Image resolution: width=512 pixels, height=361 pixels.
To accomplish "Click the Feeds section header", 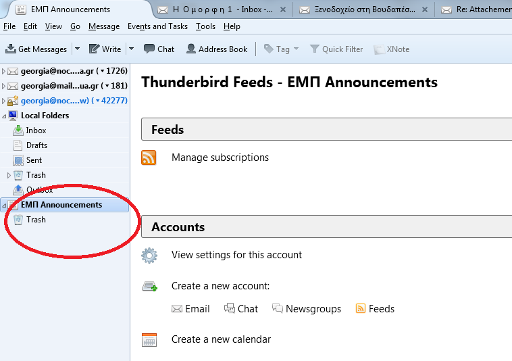I will pyautogui.click(x=326, y=129).
